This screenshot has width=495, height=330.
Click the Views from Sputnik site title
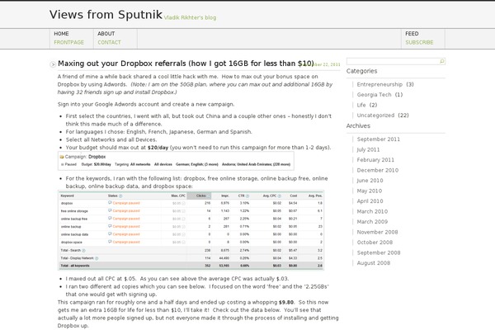106,15
